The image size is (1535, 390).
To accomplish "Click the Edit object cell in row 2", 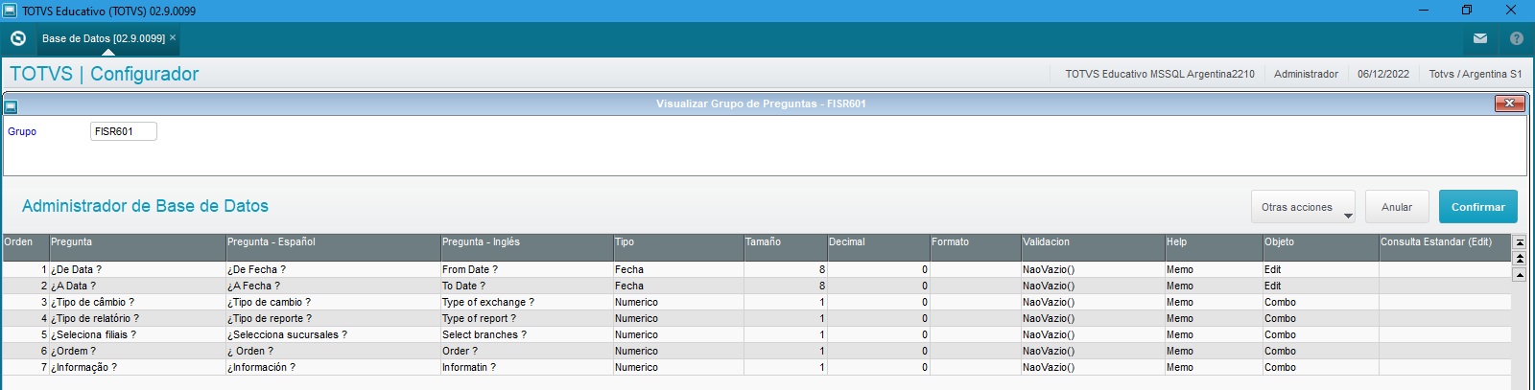I will point(1321,286).
